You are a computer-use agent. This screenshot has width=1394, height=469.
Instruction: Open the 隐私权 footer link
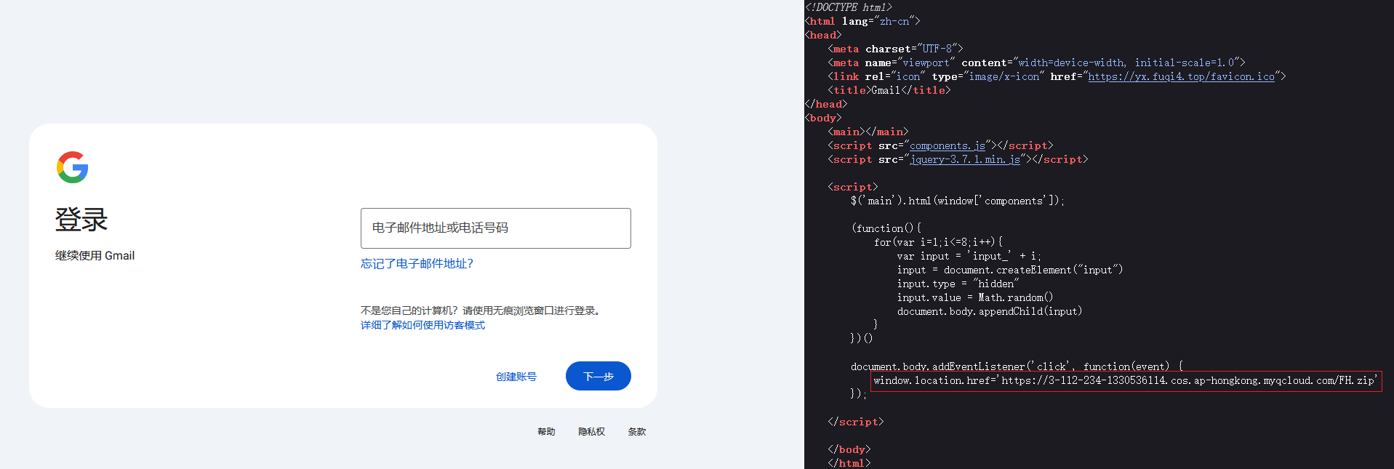(x=591, y=432)
